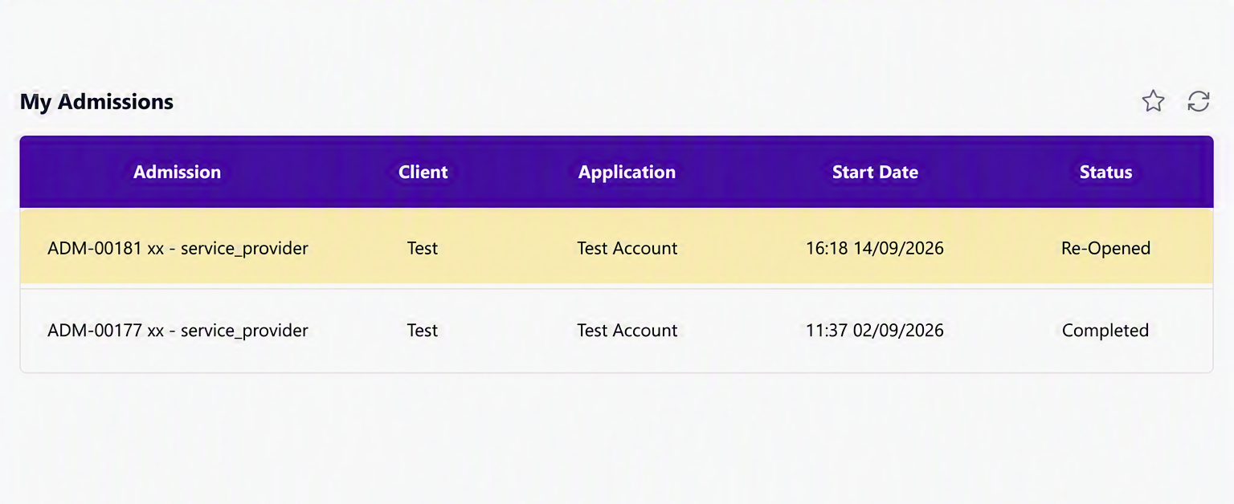Screen dimensions: 1234x504
Task: Sort by the Start Date column header
Action: [x=875, y=172]
